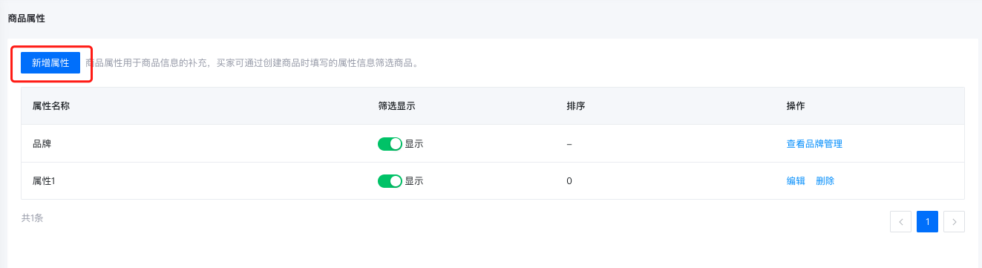Click 编辑 for the 属性1 row
Viewport: 982px width, 268px height.
point(796,181)
